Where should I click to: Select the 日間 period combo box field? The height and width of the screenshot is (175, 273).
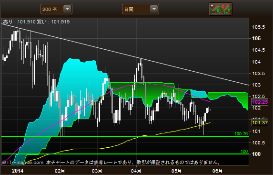(141, 9)
